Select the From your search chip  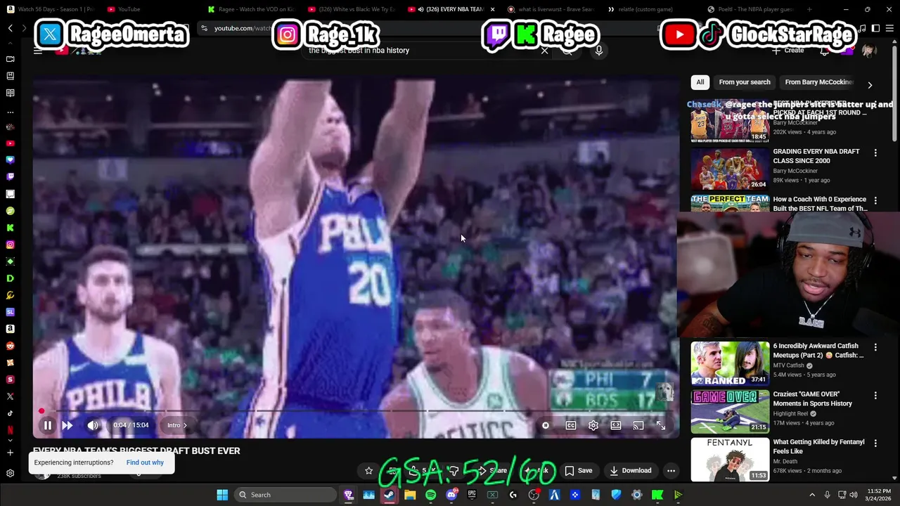tap(745, 82)
